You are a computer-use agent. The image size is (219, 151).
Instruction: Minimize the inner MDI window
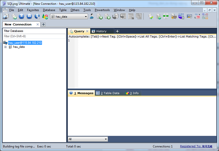point(205,10)
